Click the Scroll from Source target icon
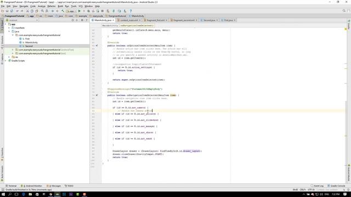This screenshot has height=197, width=351. click(72, 20)
